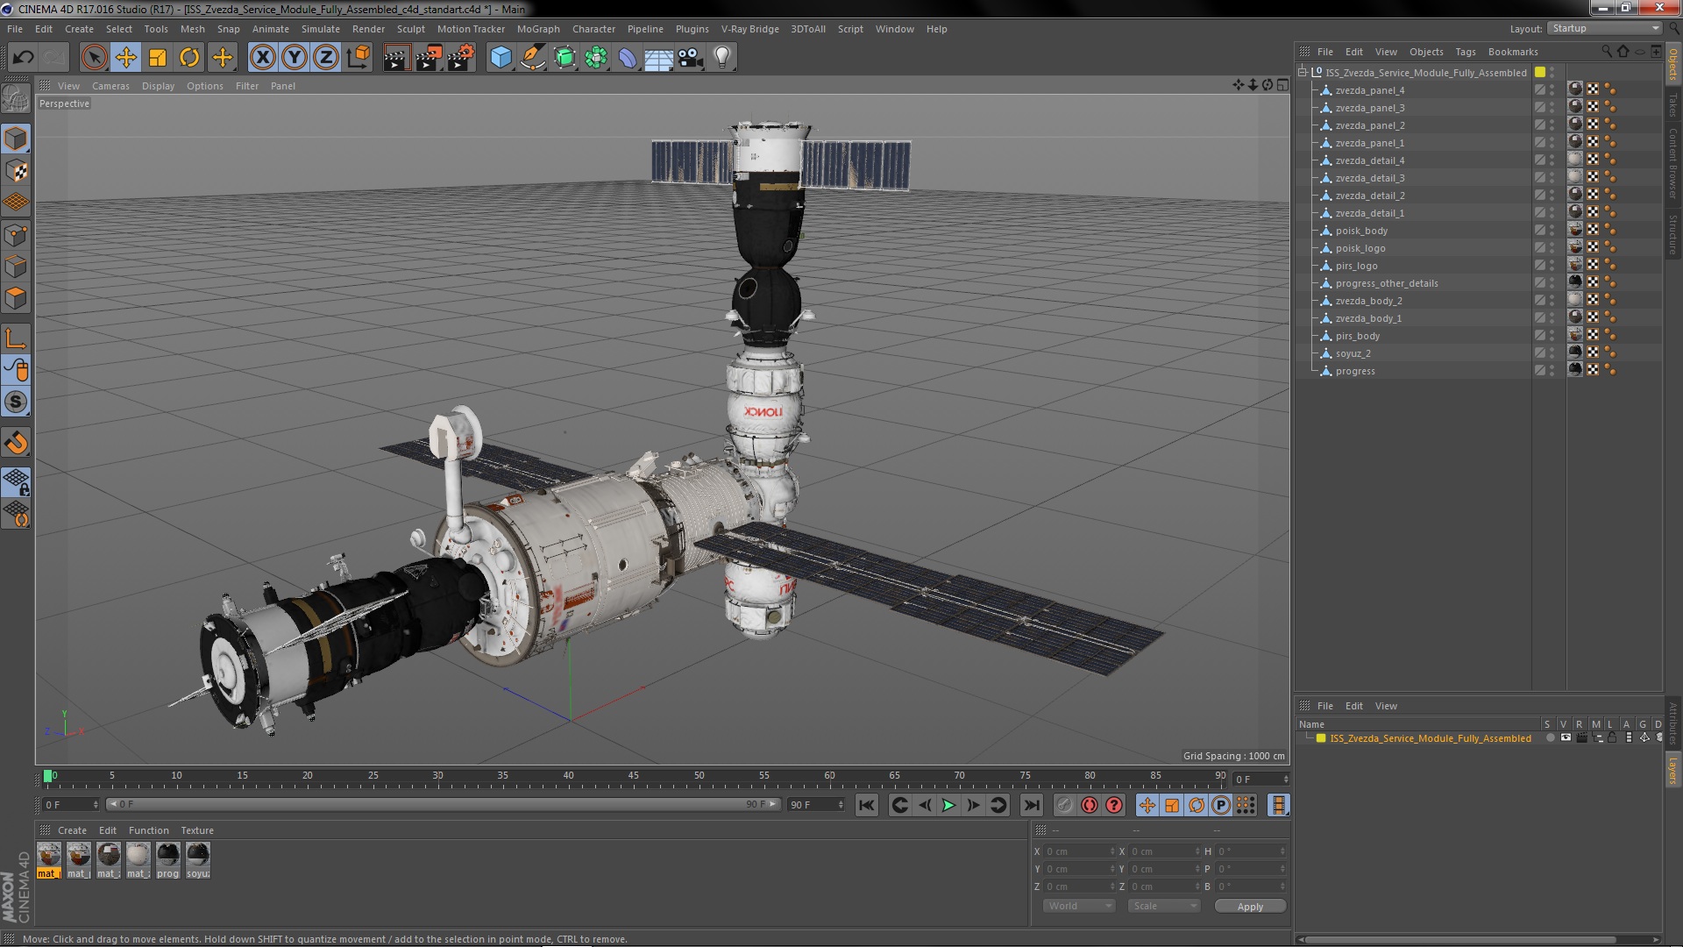Viewport: 1683px width, 947px height.
Task: Select Points mode in left toolbar
Action: click(x=16, y=235)
